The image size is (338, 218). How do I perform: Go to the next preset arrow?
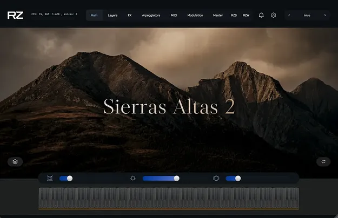[325, 15]
